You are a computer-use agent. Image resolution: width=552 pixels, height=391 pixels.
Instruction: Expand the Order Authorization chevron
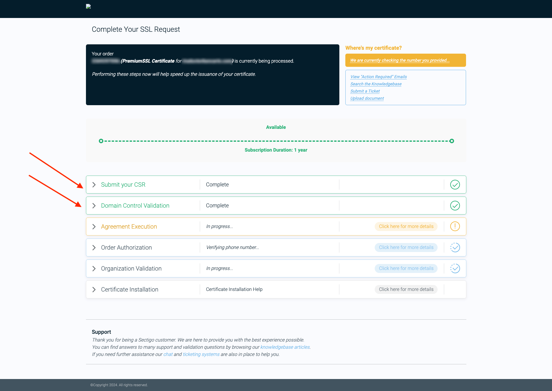pyautogui.click(x=94, y=247)
